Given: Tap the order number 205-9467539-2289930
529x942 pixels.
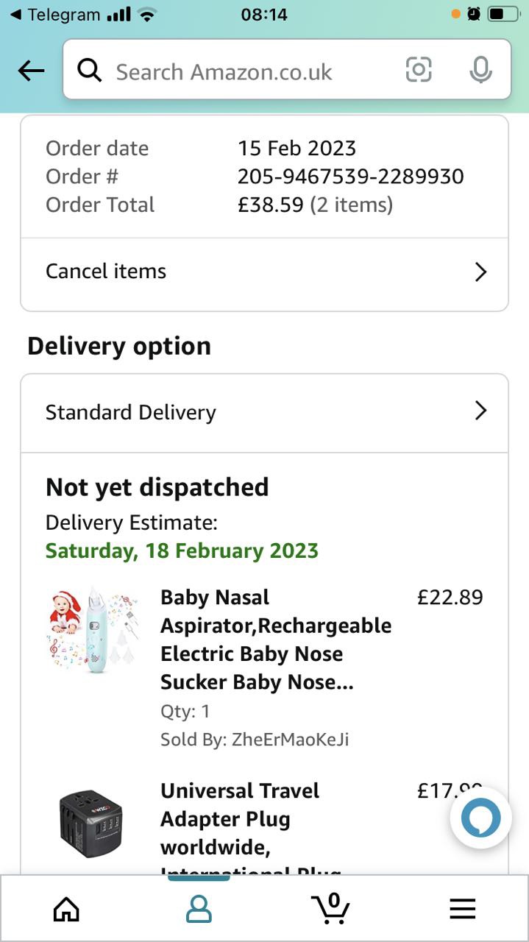Looking at the screenshot, I should (x=350, y=177).
